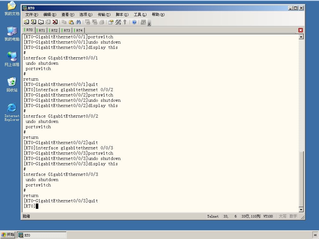Click the terminal scrollbar up arrow

coord(301,37)
